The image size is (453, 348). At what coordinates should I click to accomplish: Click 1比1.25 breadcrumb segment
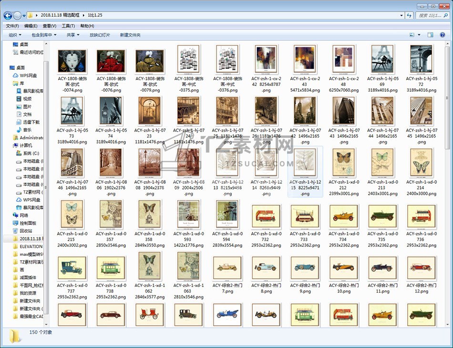tap(95, 15)
